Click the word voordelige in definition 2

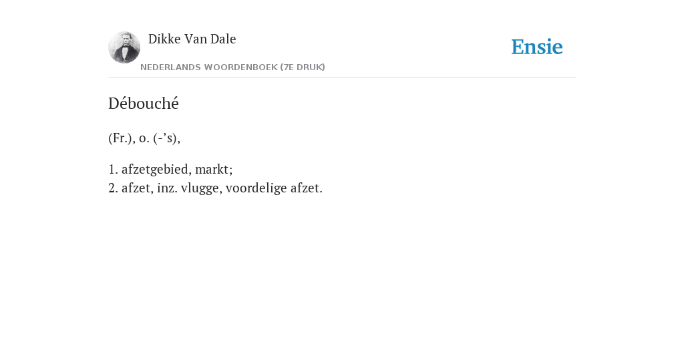pyautogui.click(x=256, y=188)
